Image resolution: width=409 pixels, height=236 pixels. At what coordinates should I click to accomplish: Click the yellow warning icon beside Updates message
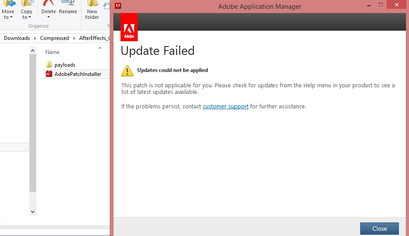click(x=127, y=71)
